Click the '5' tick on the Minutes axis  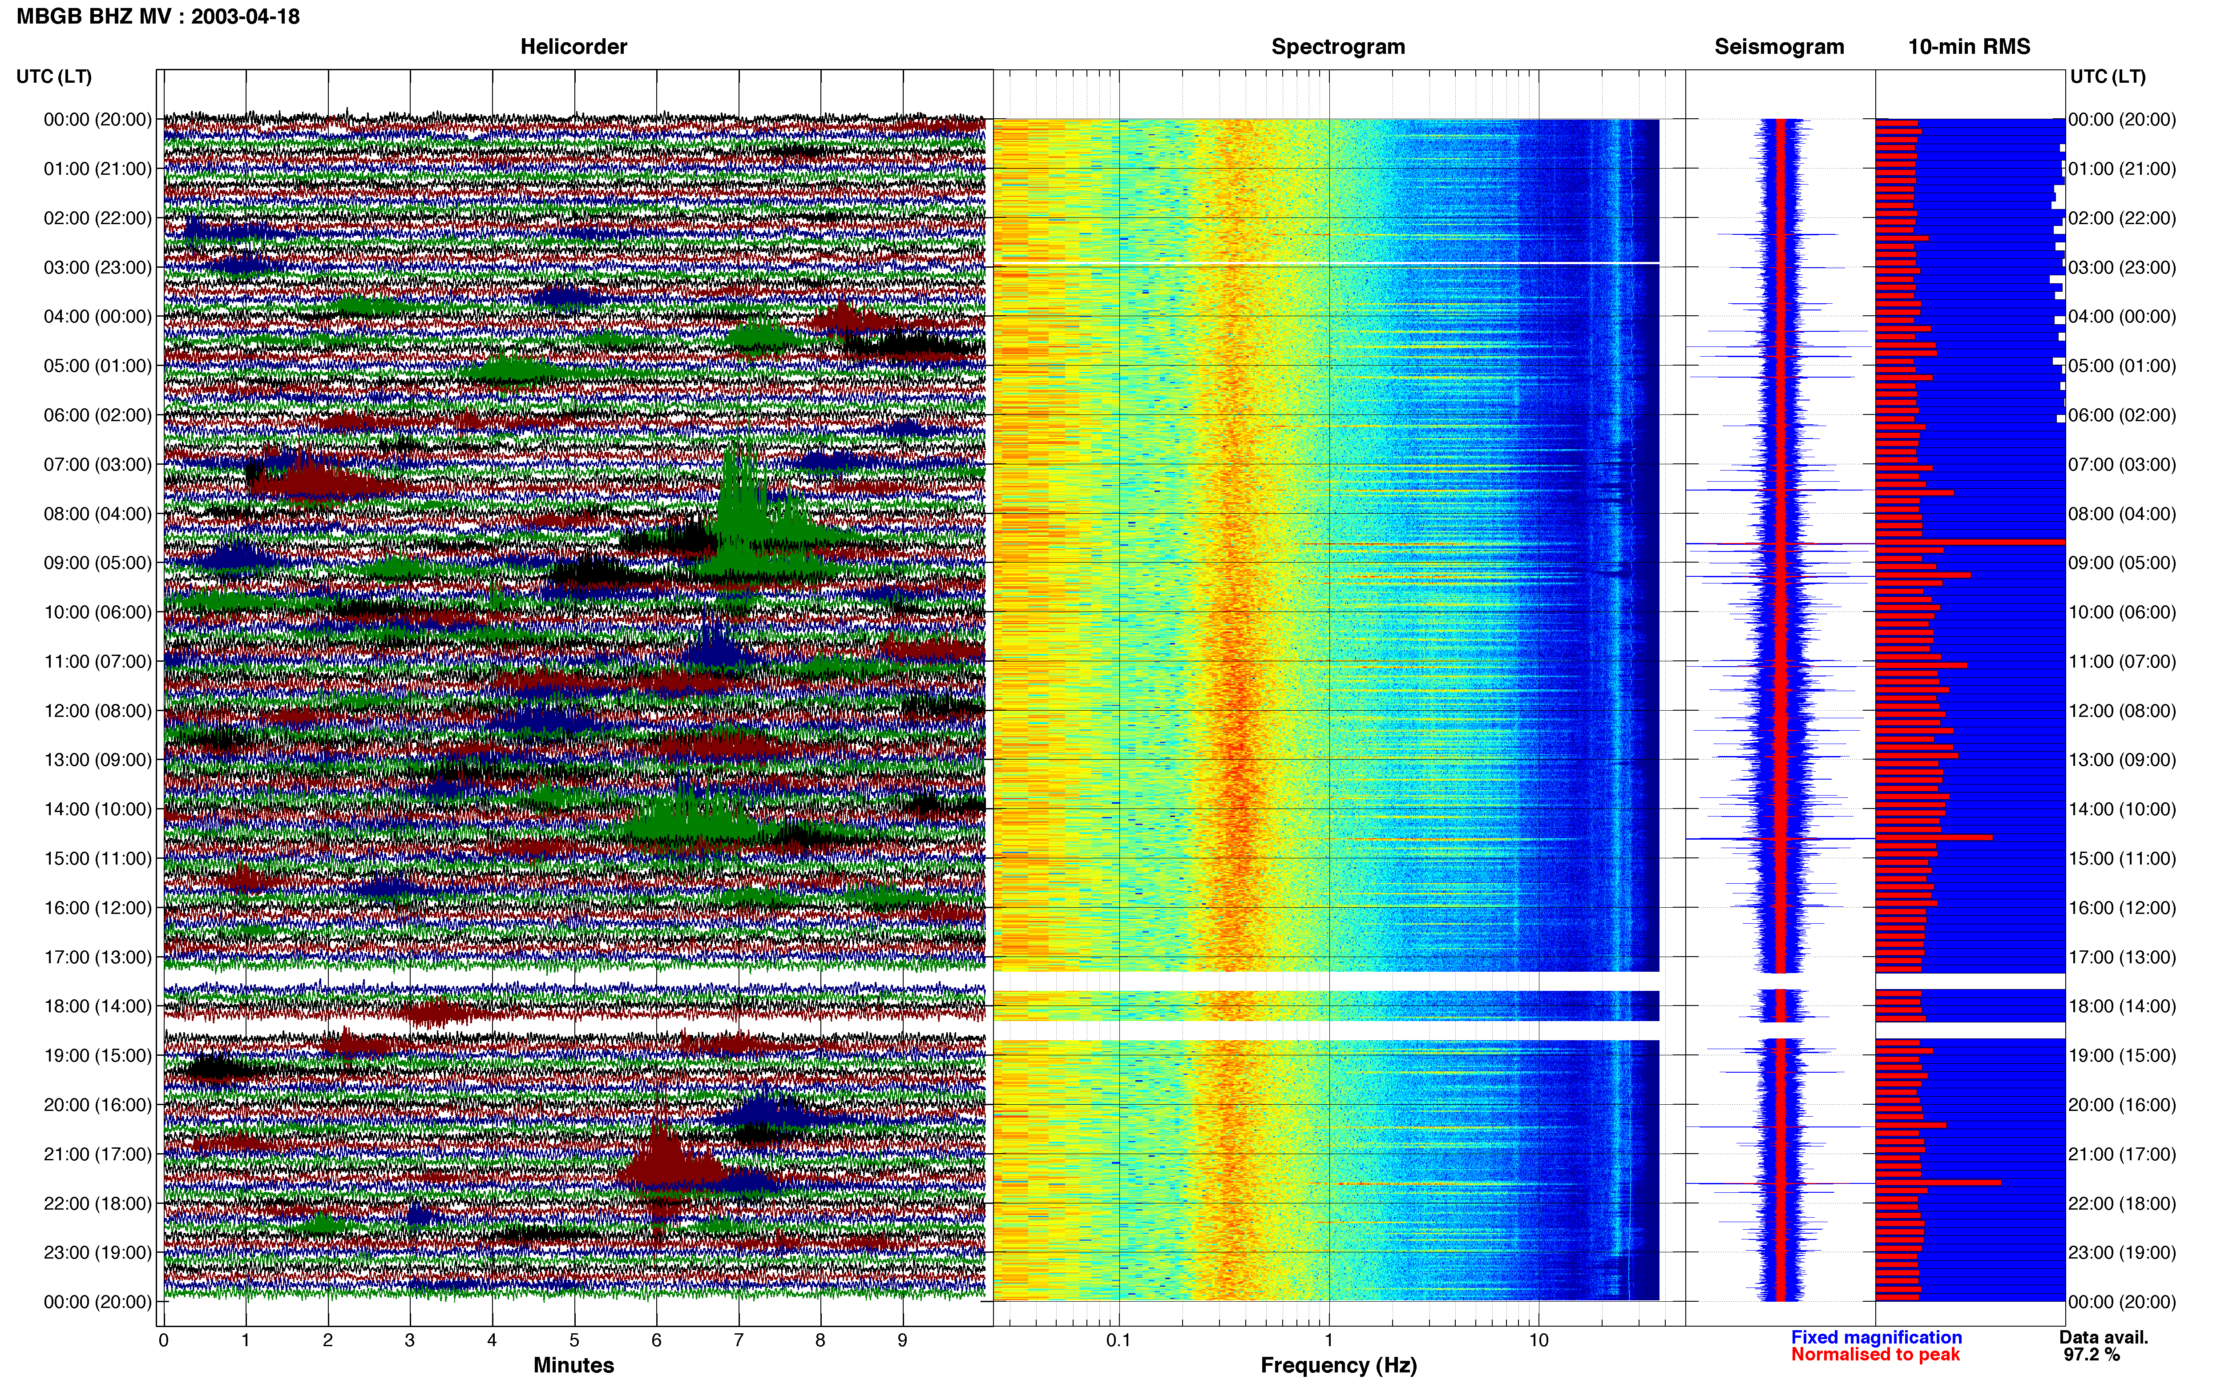574,1340
